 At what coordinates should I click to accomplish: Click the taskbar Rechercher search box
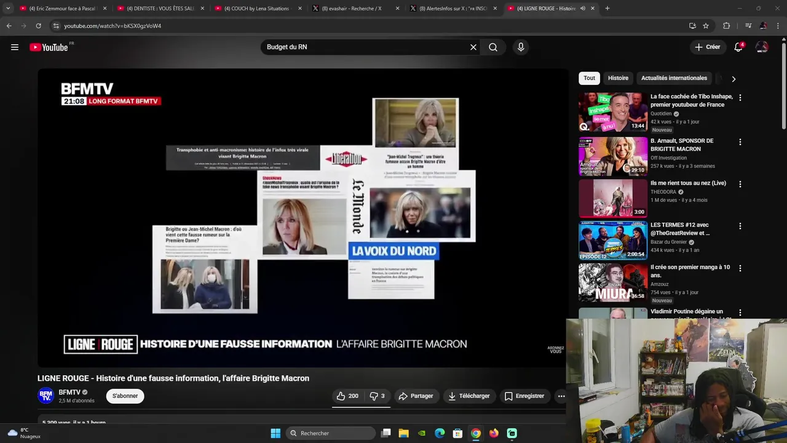[x=331, y=433]
